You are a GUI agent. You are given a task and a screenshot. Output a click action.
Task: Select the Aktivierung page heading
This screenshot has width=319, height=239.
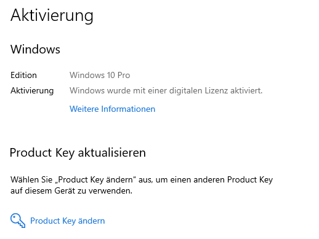52,16
